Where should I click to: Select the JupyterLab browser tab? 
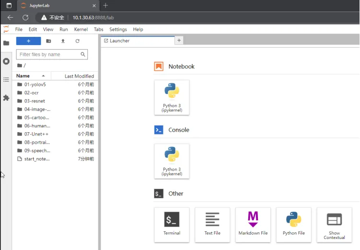pyautogui.click(x=58, y=6)
